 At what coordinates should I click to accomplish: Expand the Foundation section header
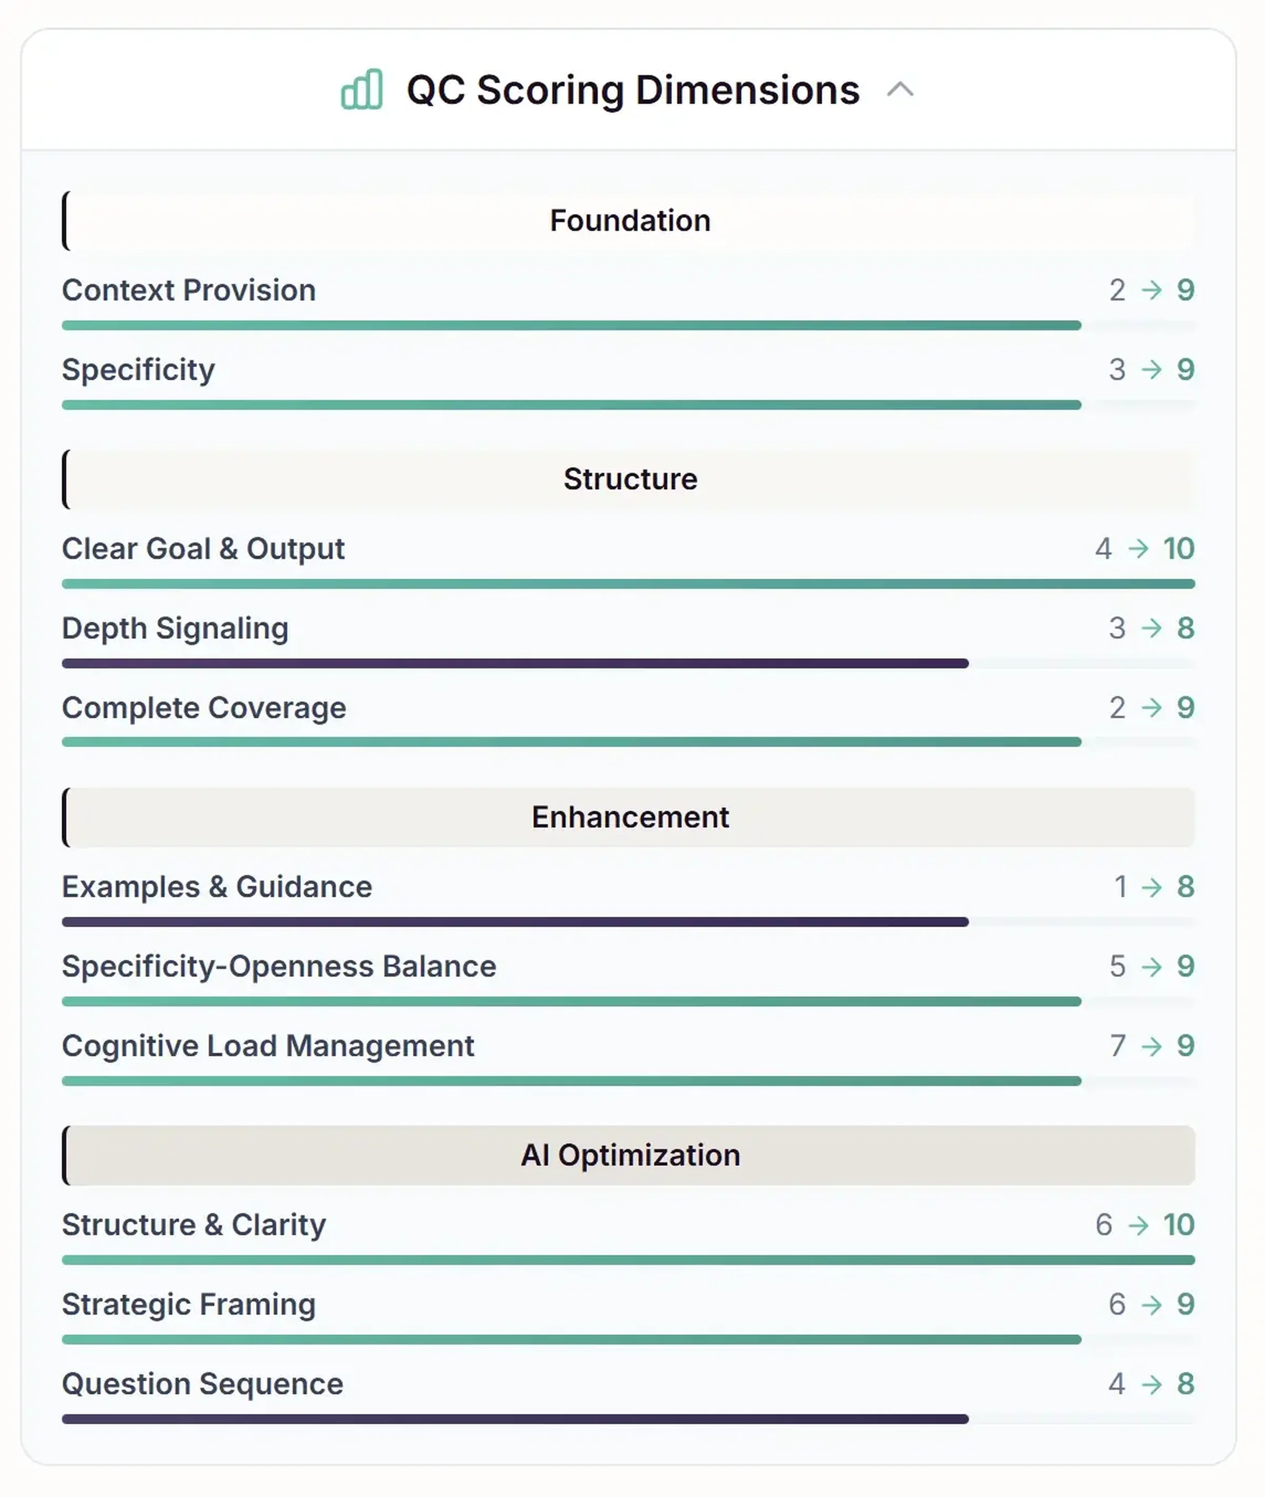pyautogui.click(x=630, y=220)
